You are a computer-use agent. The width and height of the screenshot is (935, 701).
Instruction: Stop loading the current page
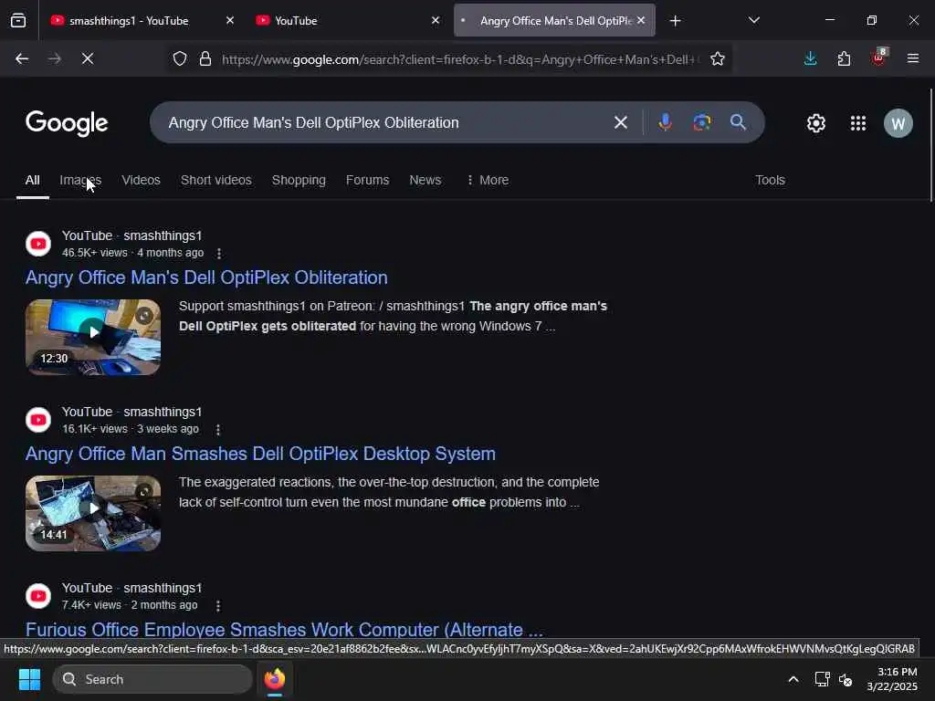[x=88, y=58]
